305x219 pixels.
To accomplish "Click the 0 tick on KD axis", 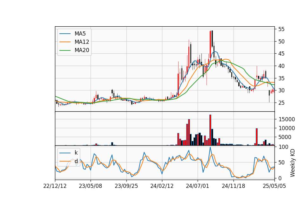I will (x=280, y=178).
